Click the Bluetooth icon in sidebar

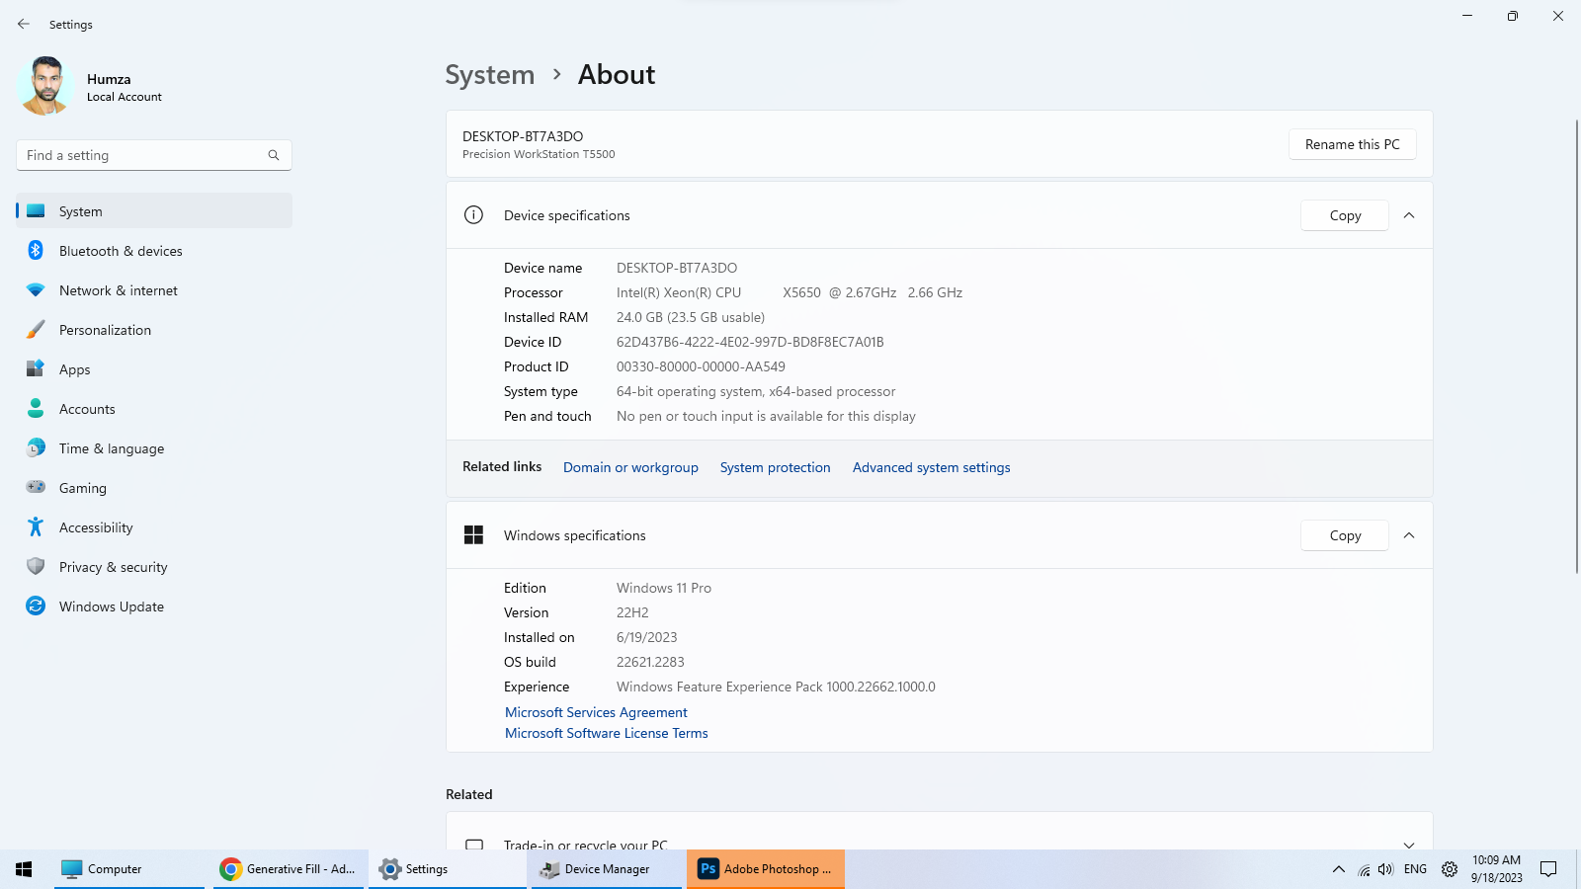tap(36, 250)
